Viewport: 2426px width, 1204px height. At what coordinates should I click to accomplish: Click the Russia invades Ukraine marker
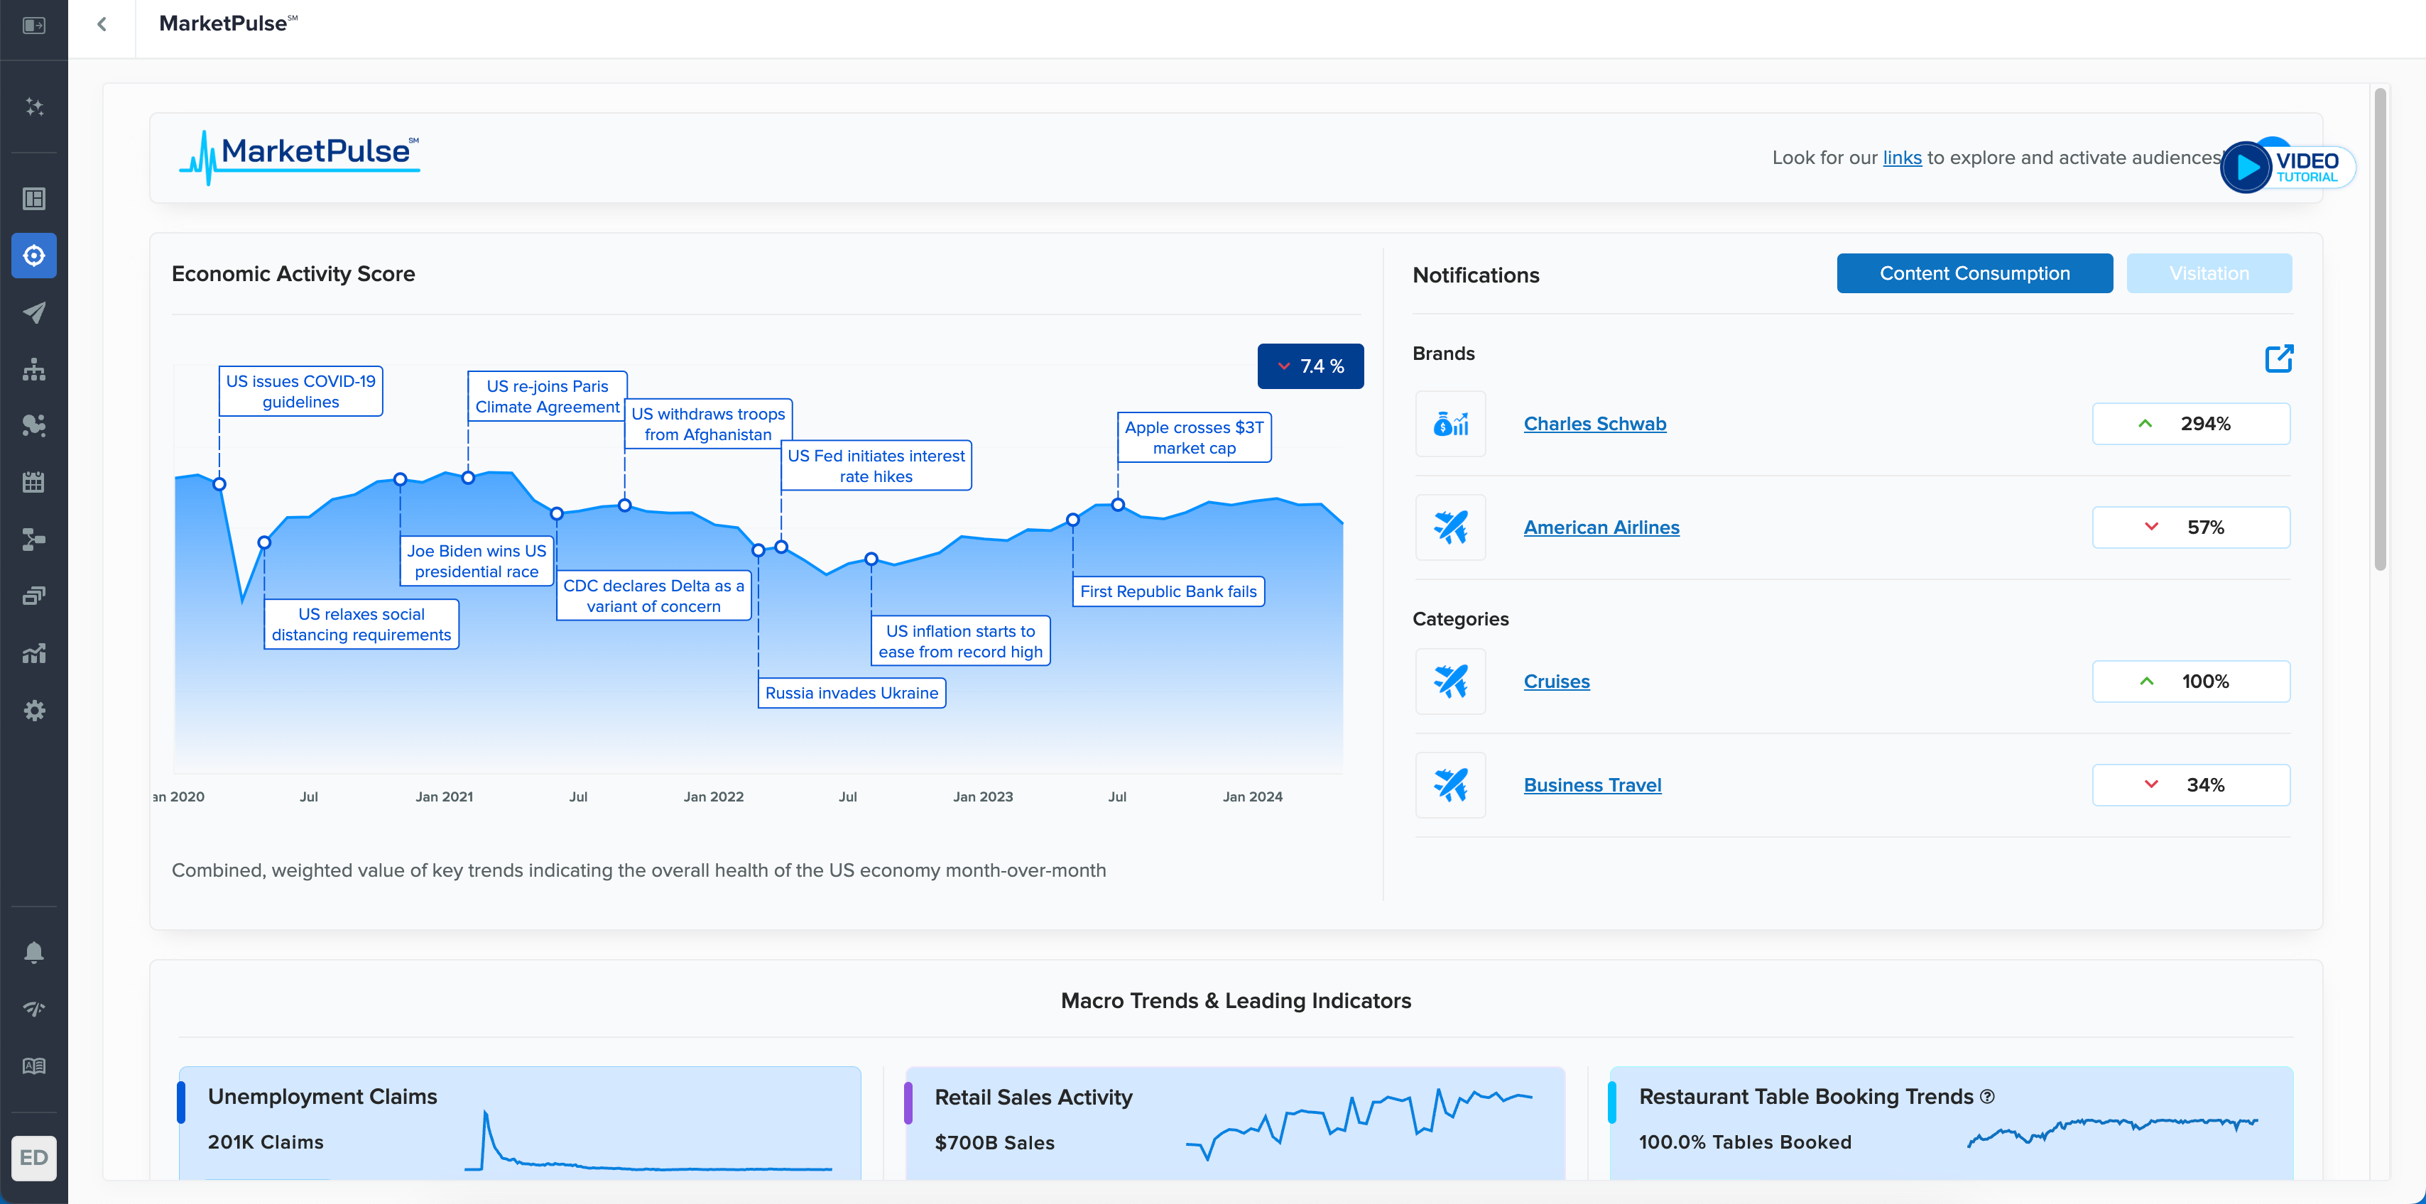pyautogui.click(x=758, y=551)
